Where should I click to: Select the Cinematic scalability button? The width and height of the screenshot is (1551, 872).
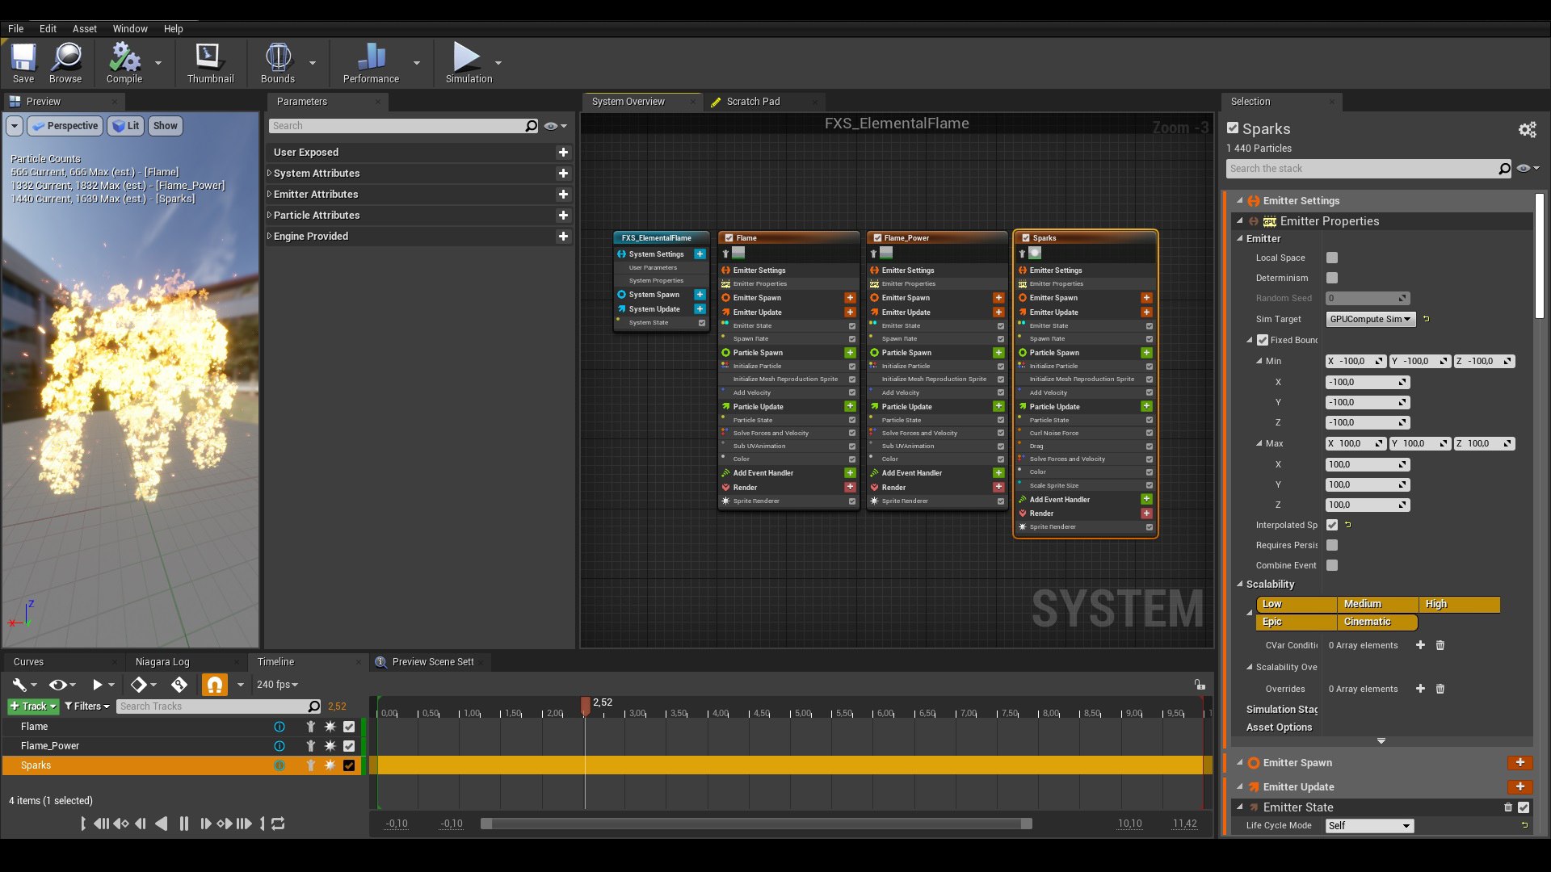click(x=1377, y=622)
